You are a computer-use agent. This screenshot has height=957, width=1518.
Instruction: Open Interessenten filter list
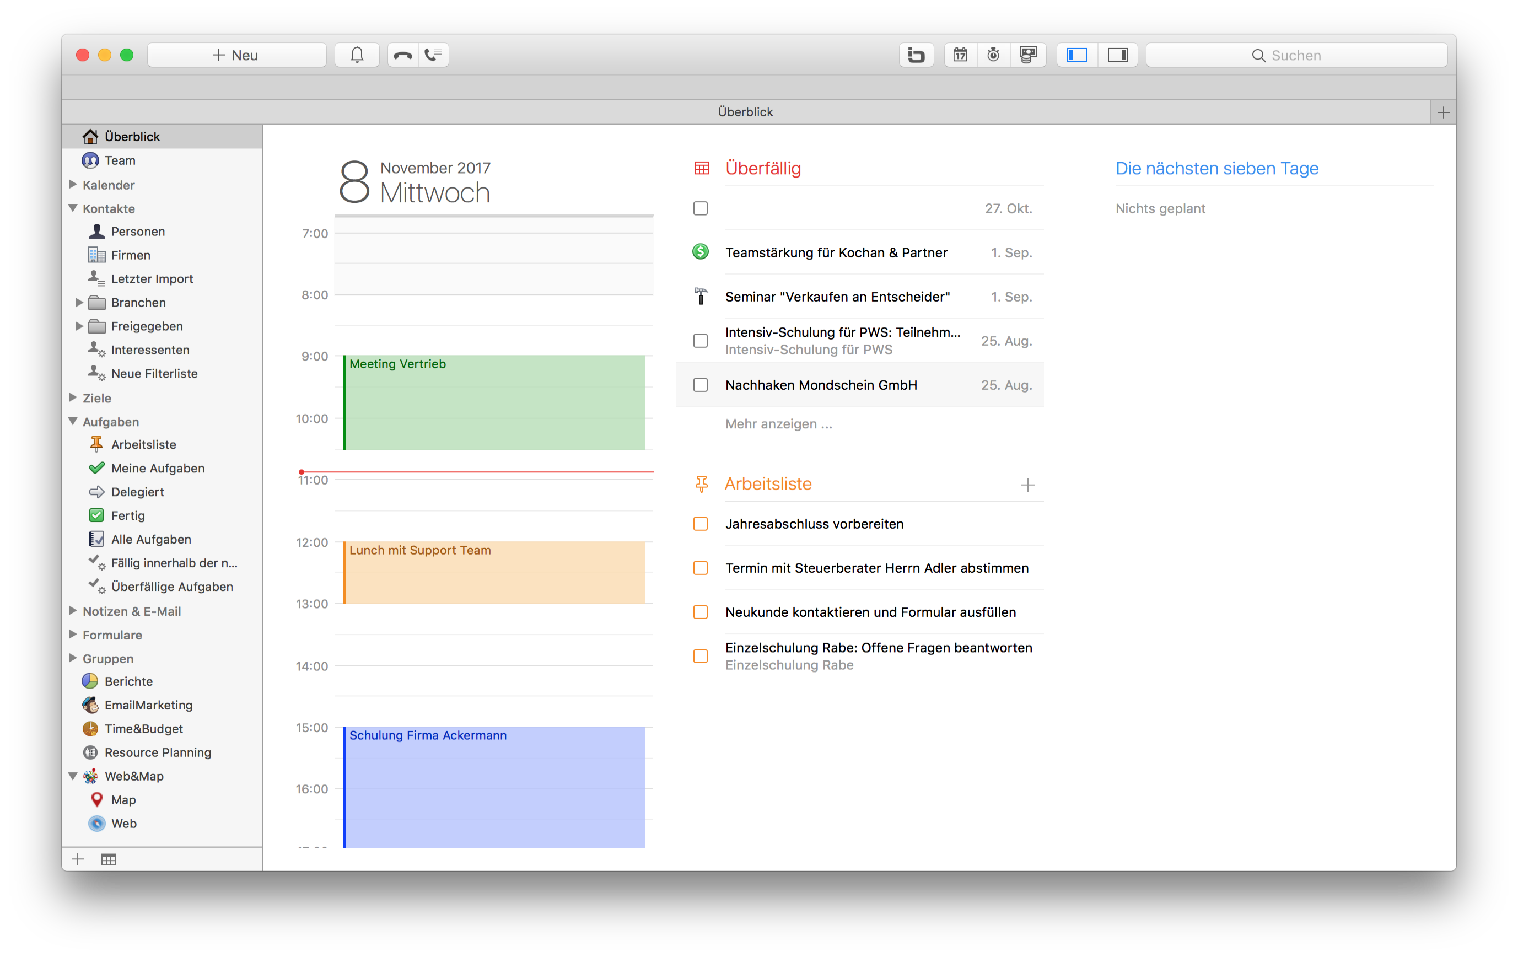coord(150,350)
